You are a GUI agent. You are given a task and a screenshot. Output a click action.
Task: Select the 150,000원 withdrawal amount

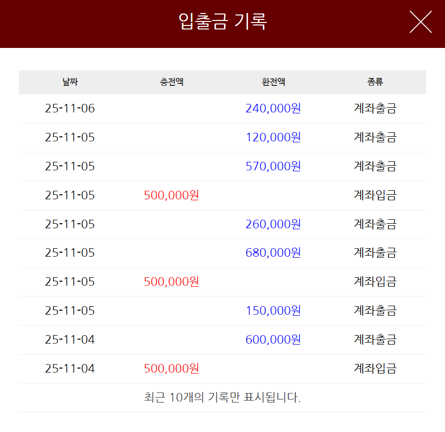[273, 311]
